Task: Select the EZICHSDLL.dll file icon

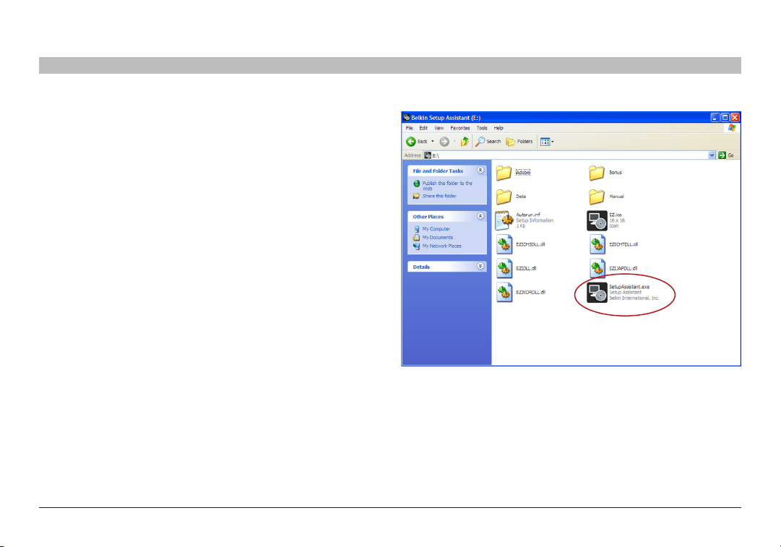Action: (504, 245)
